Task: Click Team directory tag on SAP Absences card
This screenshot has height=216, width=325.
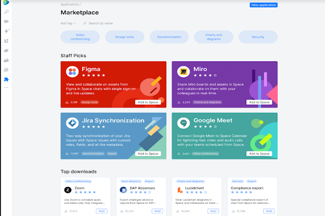Action: pyautogui.click(x=131, y=181)
